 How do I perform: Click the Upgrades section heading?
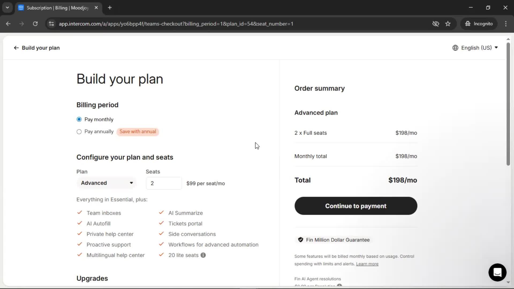[x=92, y=279]
